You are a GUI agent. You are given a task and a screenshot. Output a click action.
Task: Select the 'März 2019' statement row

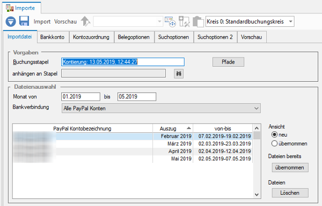click(133, 144)
